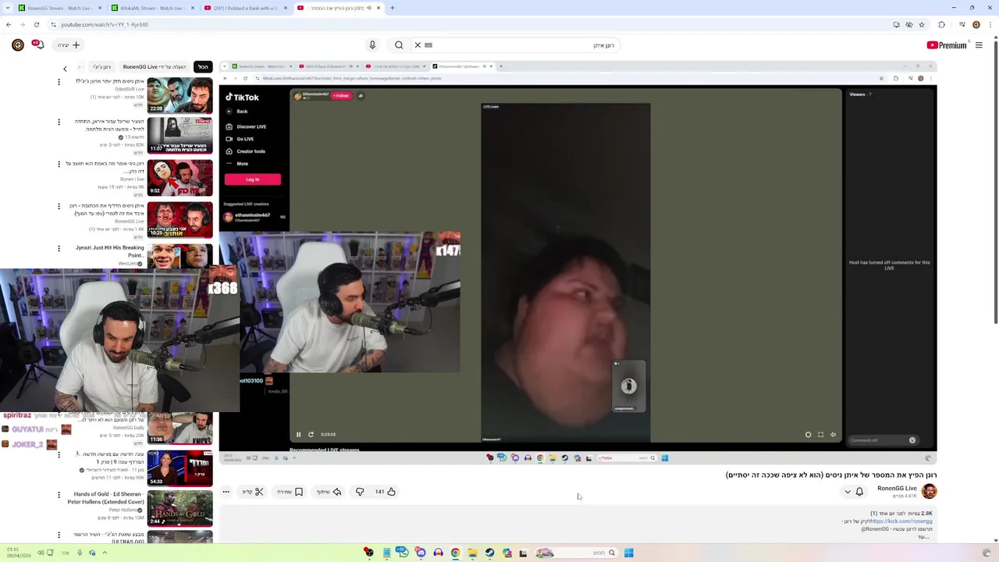This screenshot has height=562, width=999.
Task: Click the player replay/reload button
Action: pyautogui.click(x=311, y=435)
